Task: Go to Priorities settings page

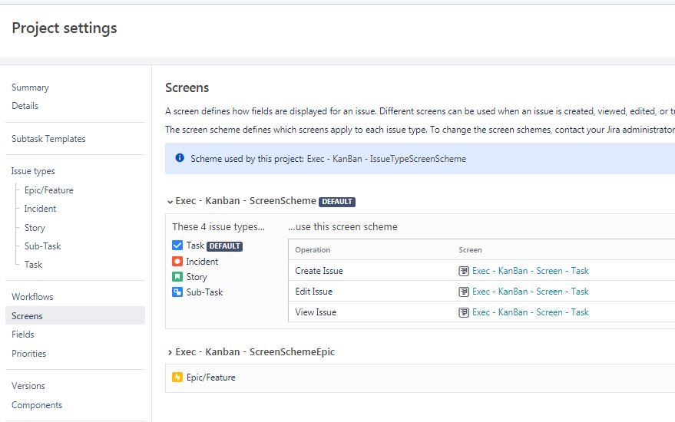Action: (29, 354)
